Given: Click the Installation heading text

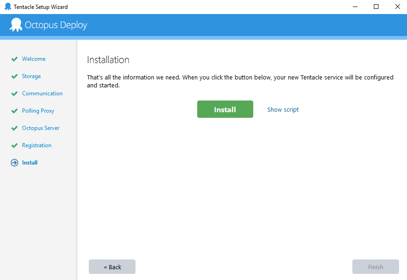Looking at the screenshot, I should point(108,60).
